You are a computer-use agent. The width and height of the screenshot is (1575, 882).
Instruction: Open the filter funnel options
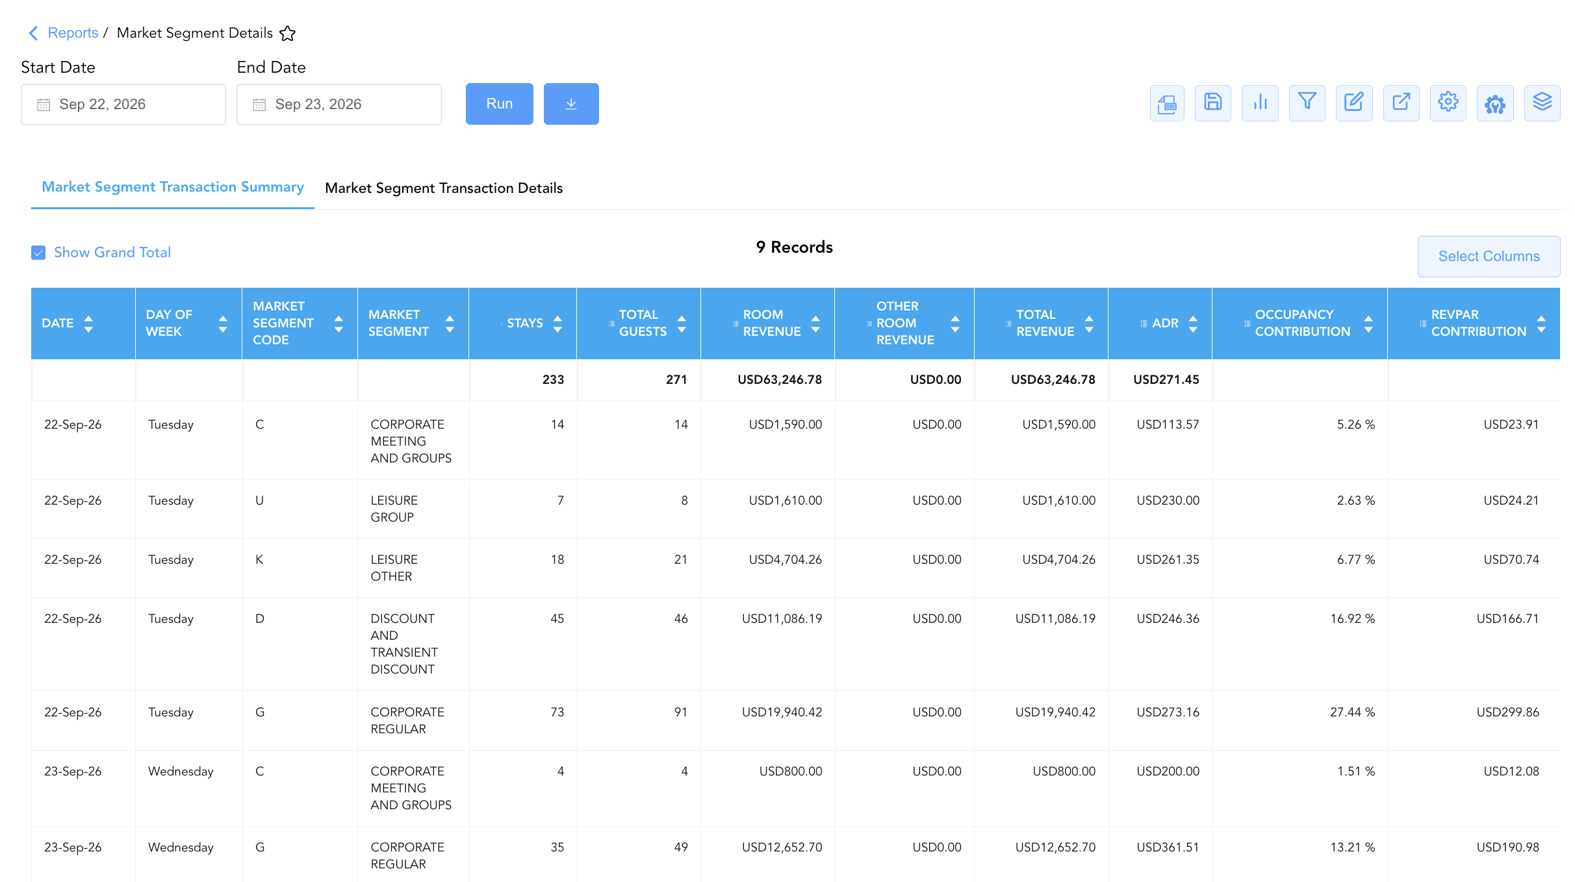click(1307, 103)
